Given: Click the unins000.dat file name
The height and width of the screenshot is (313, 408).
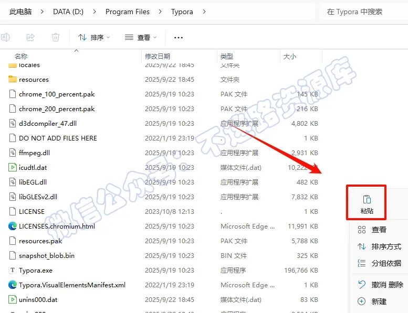Looking at the screenshot, I should (x=38, y=300).
